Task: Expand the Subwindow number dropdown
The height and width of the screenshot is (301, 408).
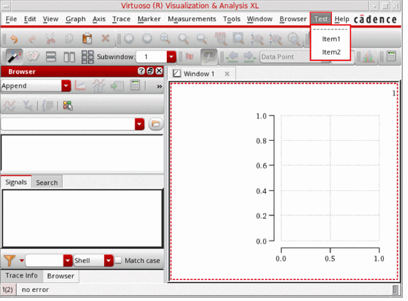Action: 172,57
